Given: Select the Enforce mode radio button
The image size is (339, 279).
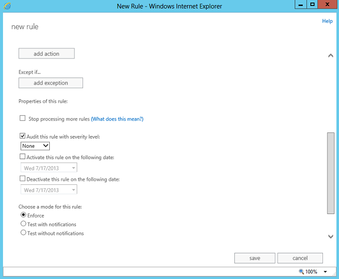Looking at the screenshot, I should [x=23, y=215].
